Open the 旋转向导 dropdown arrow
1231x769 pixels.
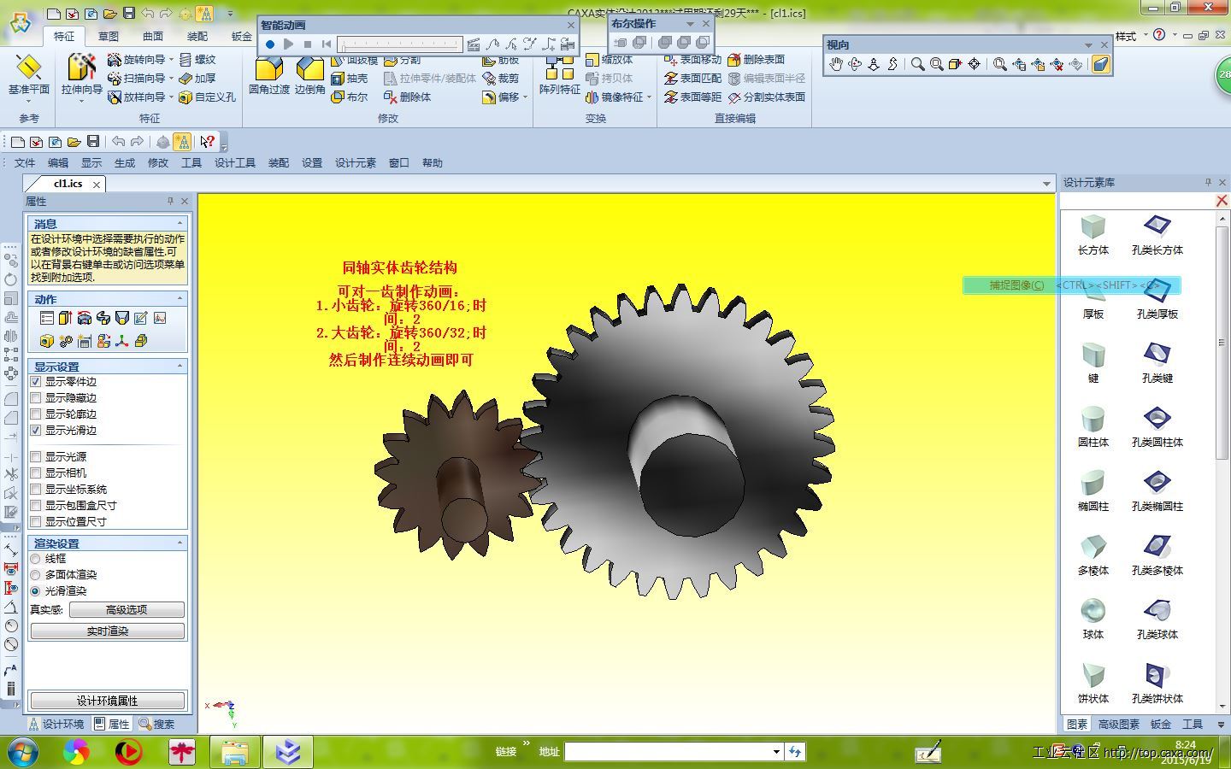coord(171,59)
